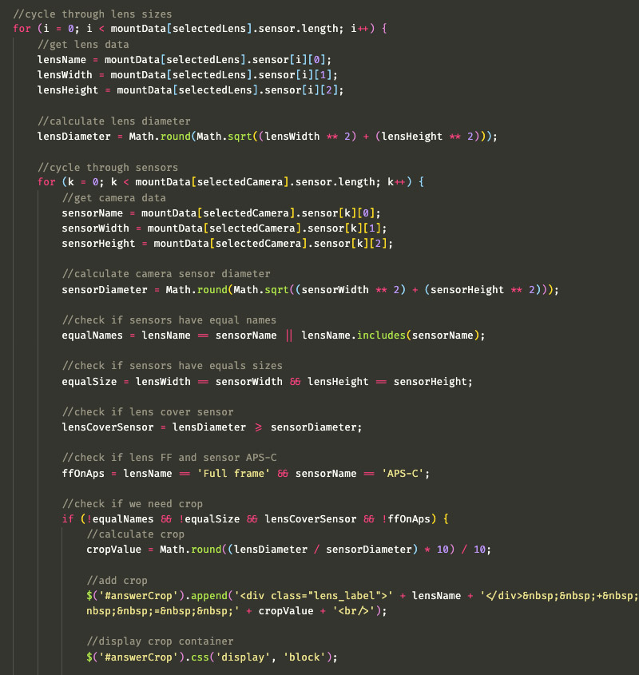Click the comment '//display crop container'

click(160, 641)
